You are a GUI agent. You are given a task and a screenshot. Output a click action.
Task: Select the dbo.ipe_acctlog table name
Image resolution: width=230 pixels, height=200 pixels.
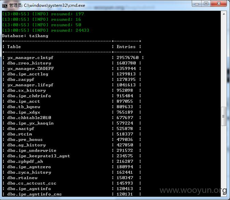click(28, 74)
